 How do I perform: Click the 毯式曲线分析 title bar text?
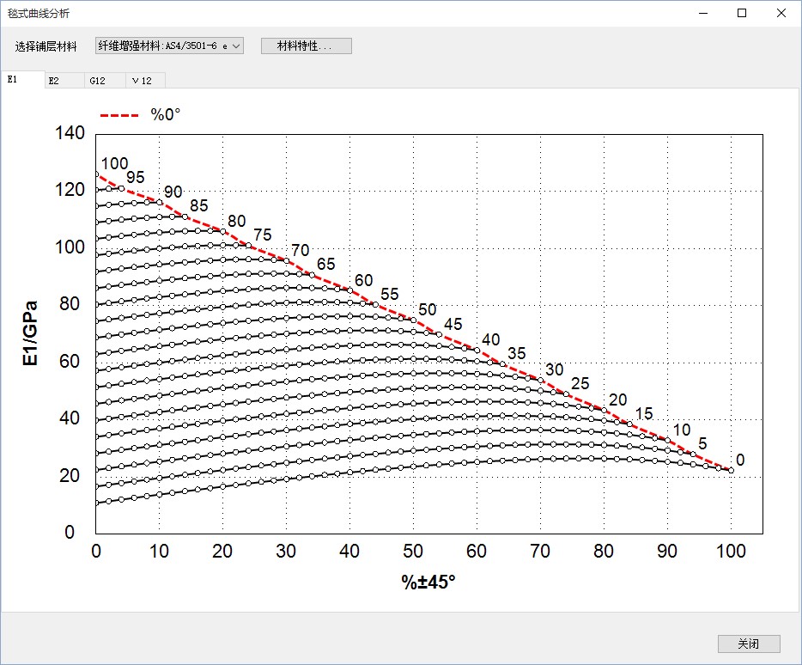[39, 13]
